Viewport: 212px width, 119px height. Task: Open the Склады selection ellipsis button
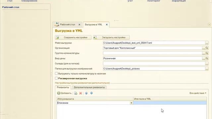207,63
